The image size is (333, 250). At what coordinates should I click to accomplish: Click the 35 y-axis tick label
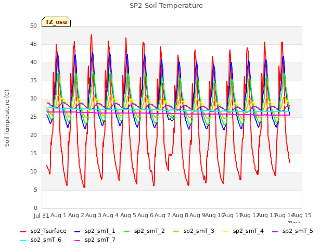33,80
